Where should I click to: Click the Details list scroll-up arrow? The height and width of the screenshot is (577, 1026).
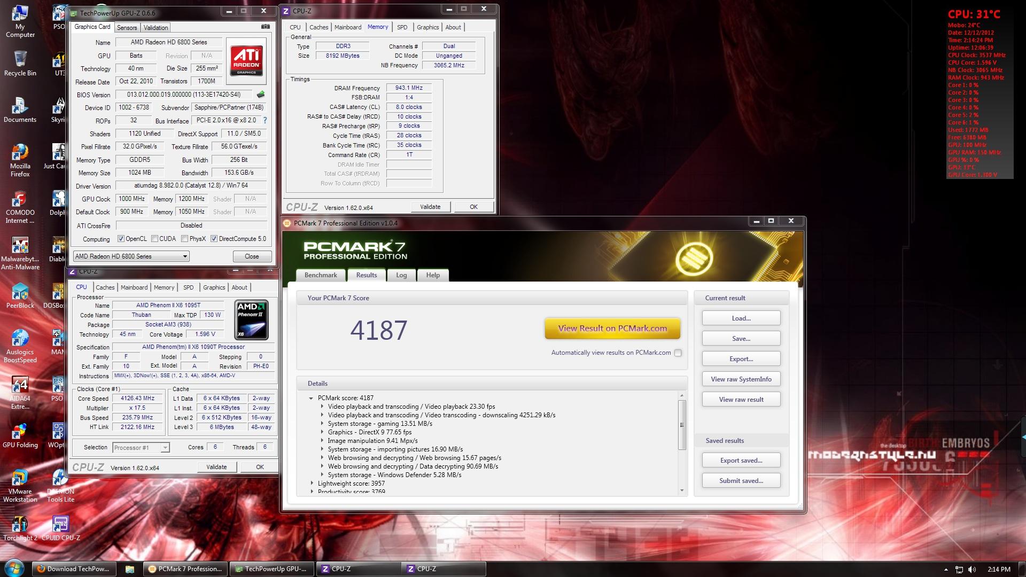click(x=682, y=395)
